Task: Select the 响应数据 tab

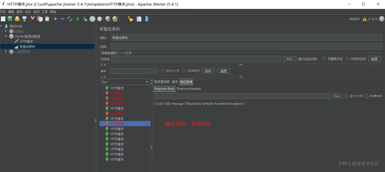Action: pyautogui.click(x=186, y=82)
